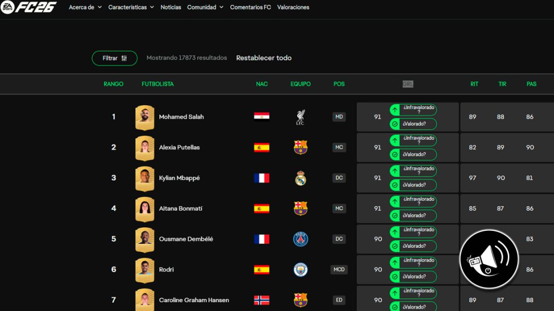This screenshot has height=311, width=554.
Task: Click the Liverpool crest in Salah's row
Action: (x=300, y=117)
